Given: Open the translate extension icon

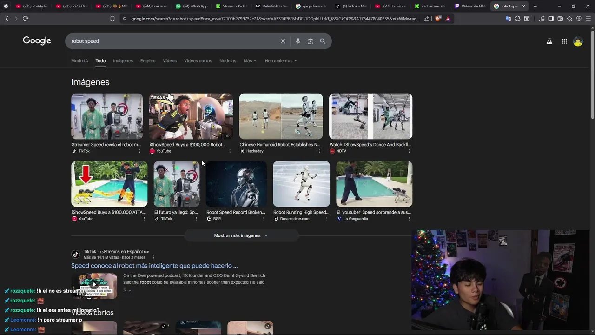Looking at the screenshot, I should pos(508,19).
